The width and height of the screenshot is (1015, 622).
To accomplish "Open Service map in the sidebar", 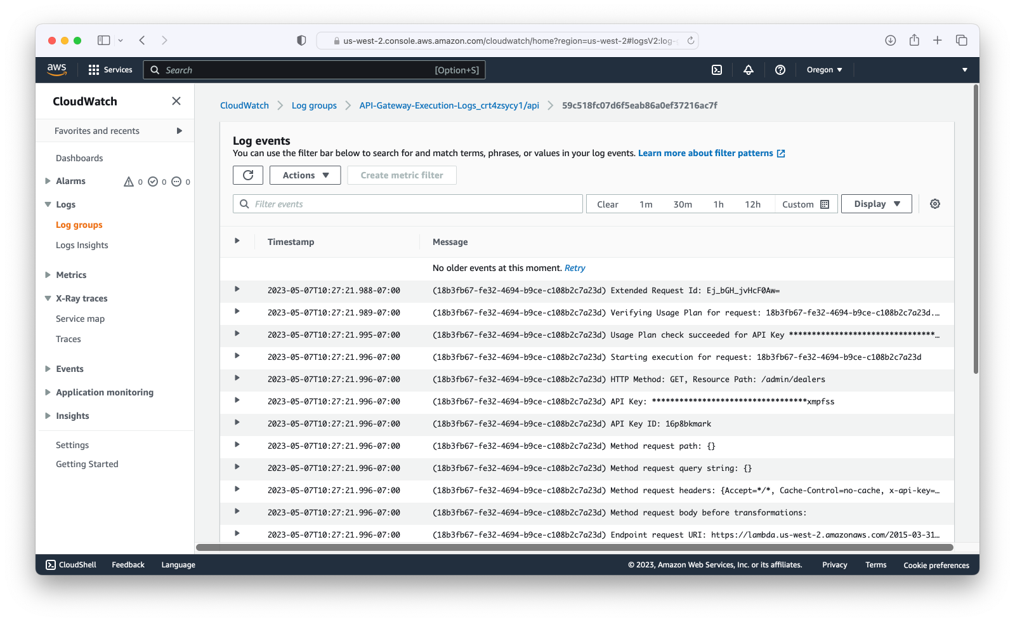I will [80, 319].
